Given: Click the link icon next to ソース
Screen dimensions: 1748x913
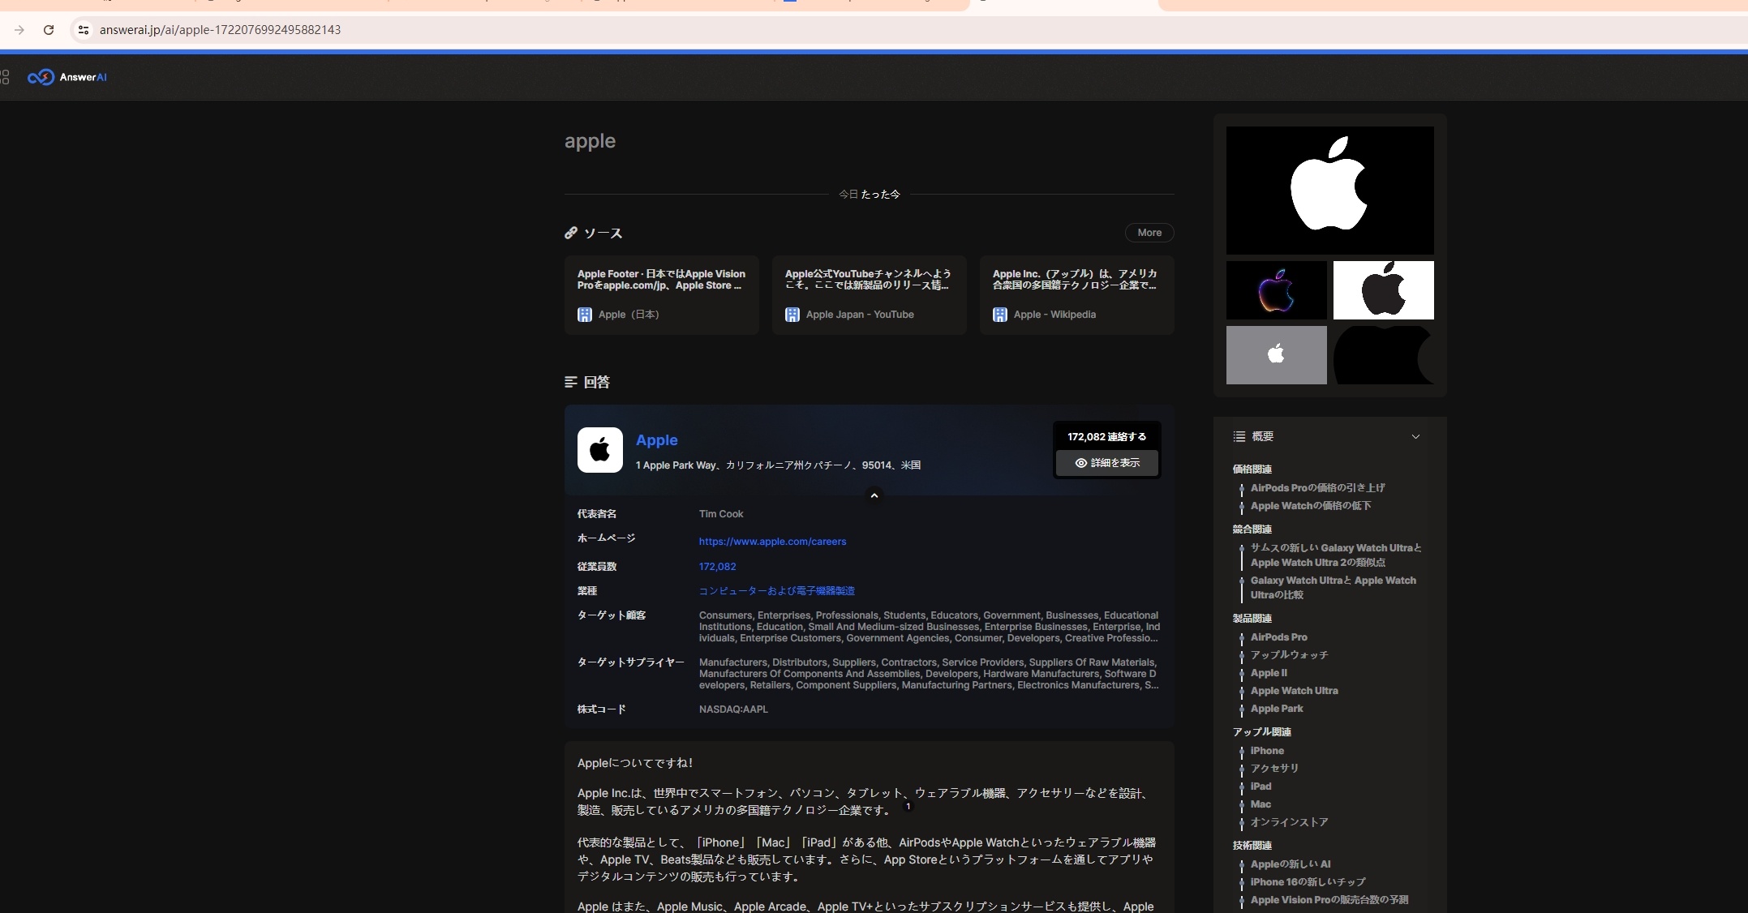Looking at the screenshot, I should pos(571,233).
